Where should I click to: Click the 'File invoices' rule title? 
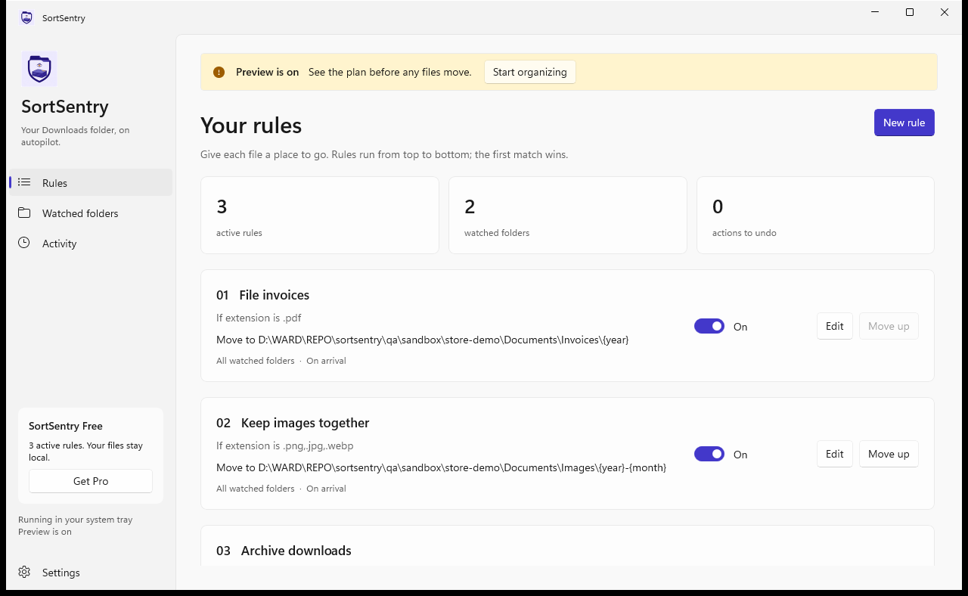(274, 295)
